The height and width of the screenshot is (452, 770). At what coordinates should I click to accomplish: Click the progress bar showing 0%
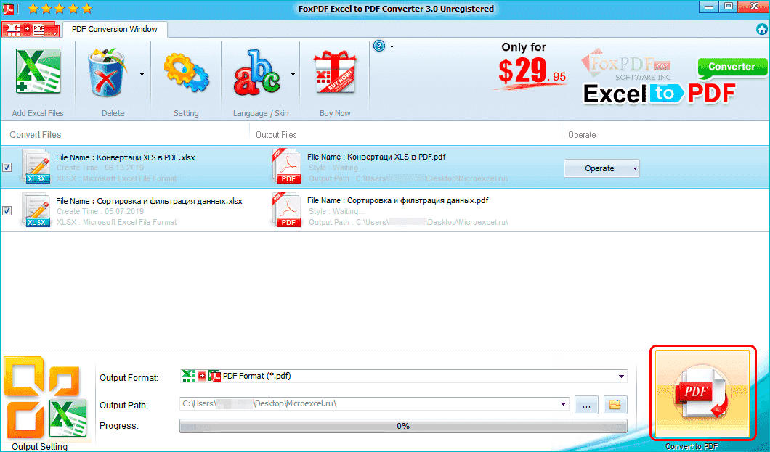(x=403, y=426)
